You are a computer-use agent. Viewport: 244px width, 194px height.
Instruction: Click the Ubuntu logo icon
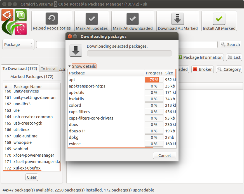pyautogui.click(x=7, y=15)
